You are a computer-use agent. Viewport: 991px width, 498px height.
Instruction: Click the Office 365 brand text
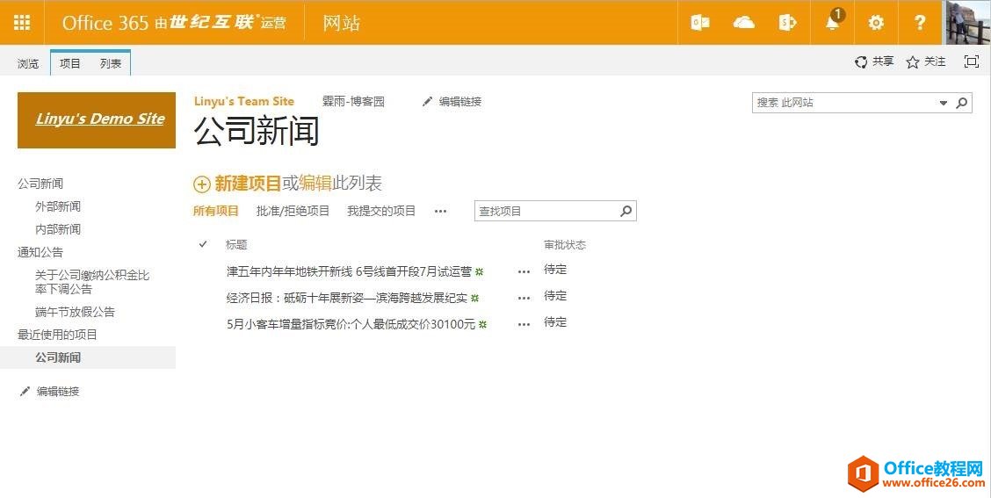pos(105,23)
